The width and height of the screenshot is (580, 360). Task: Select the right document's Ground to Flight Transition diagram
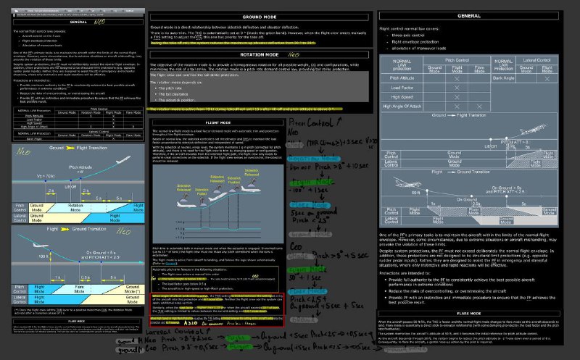click(469, 141)
